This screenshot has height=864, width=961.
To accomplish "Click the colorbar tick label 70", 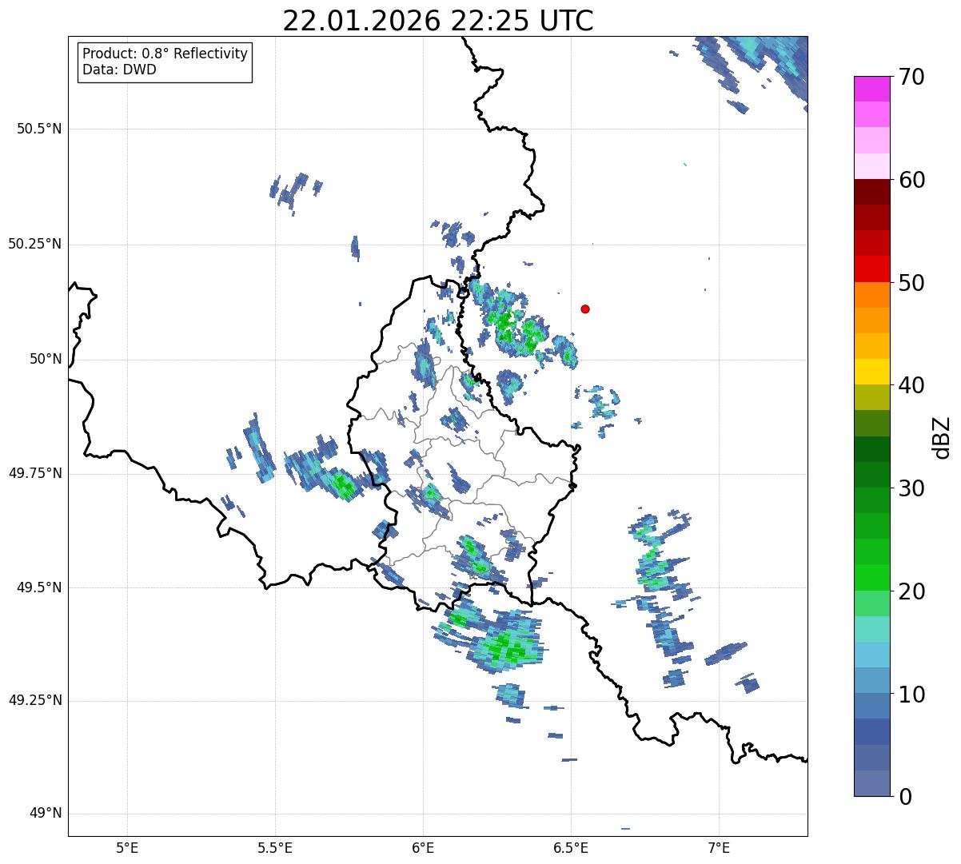I will 911,77.
